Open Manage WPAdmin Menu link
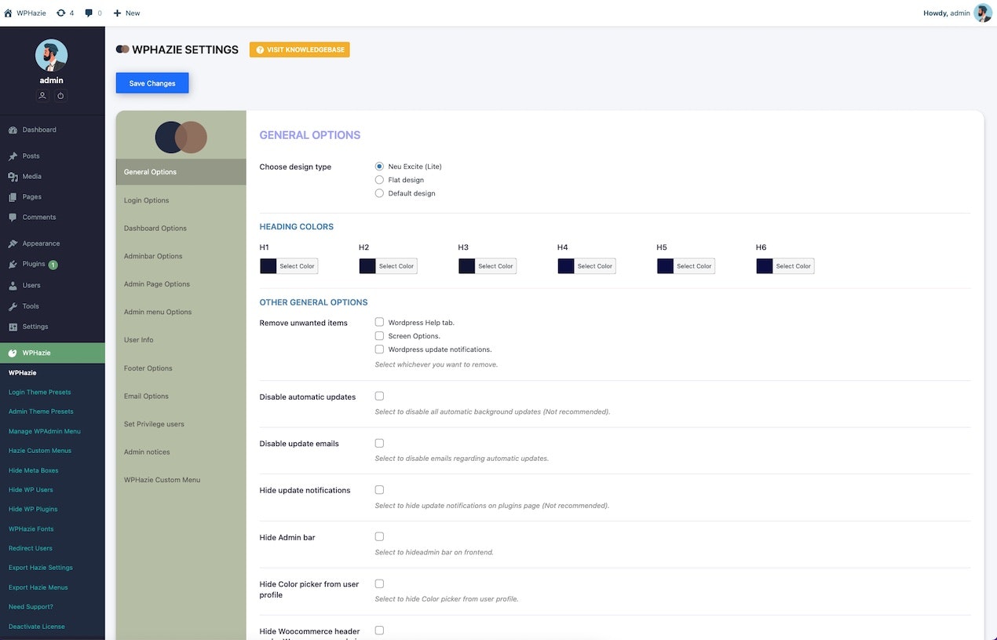The image size is (997, 640). [x=45, y=431]
